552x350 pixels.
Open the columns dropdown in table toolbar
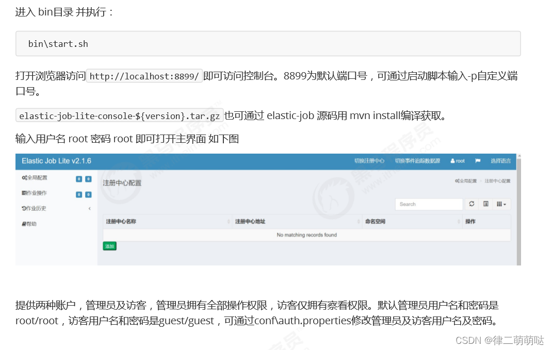point(501,204)
